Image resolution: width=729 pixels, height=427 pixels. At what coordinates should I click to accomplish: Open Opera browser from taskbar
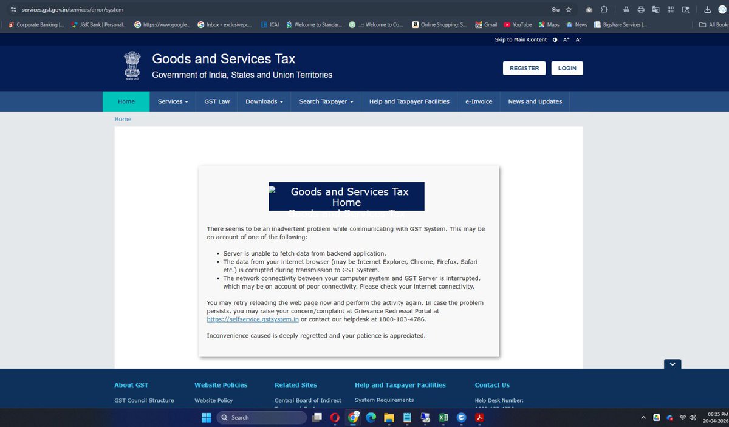(x=335, y=418)
